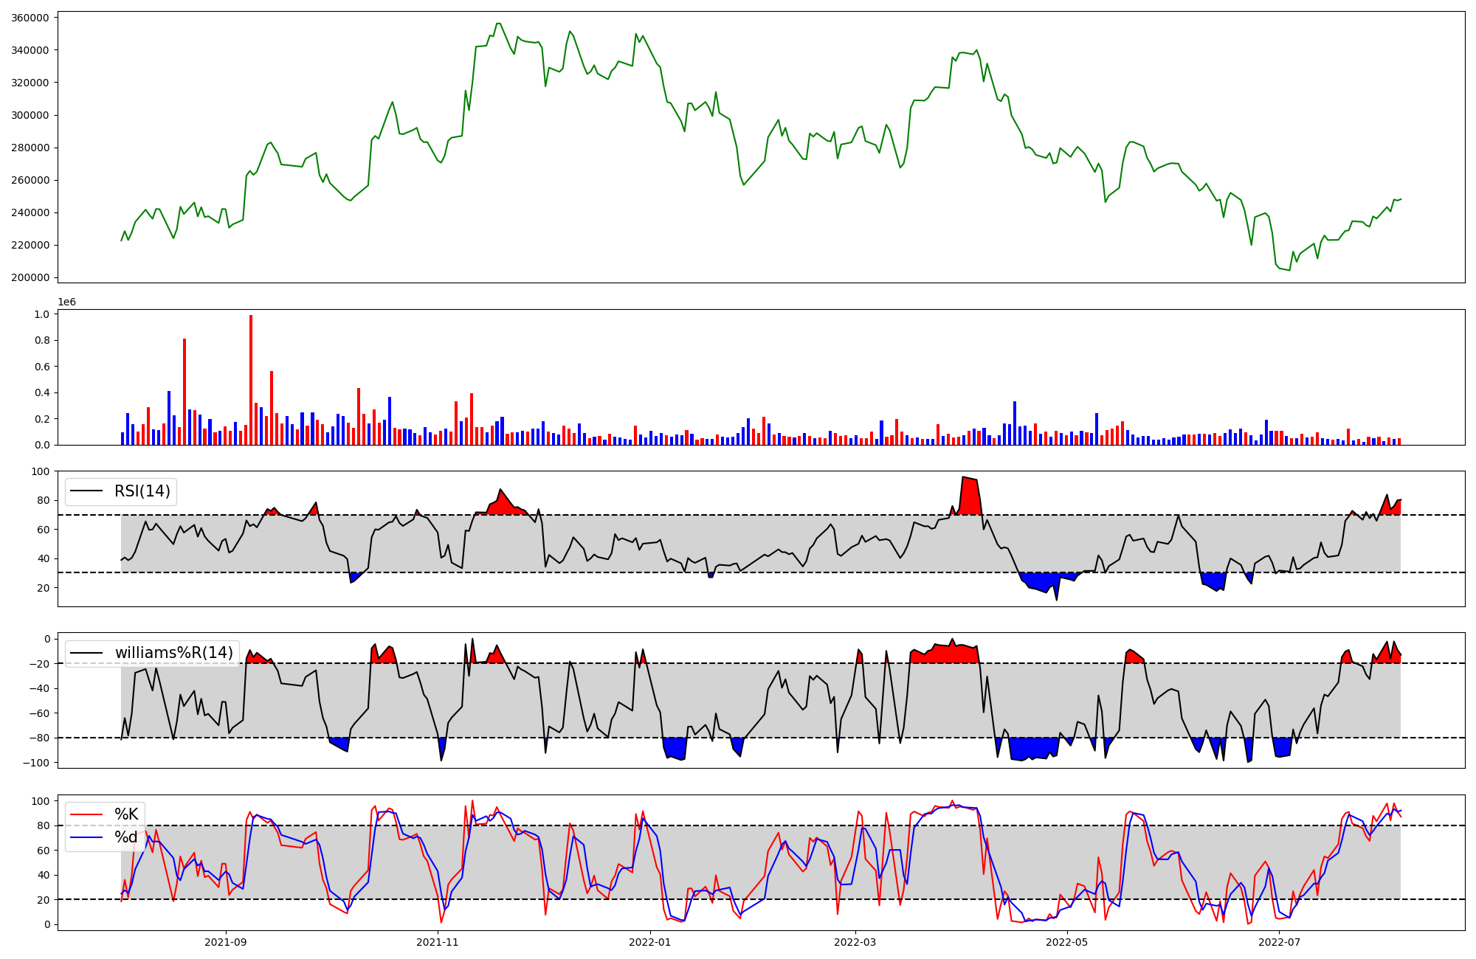Viewport: 1476px width, 959px height.
Task: Click the RSI(14) legend label
Action: tap(142, 491)
